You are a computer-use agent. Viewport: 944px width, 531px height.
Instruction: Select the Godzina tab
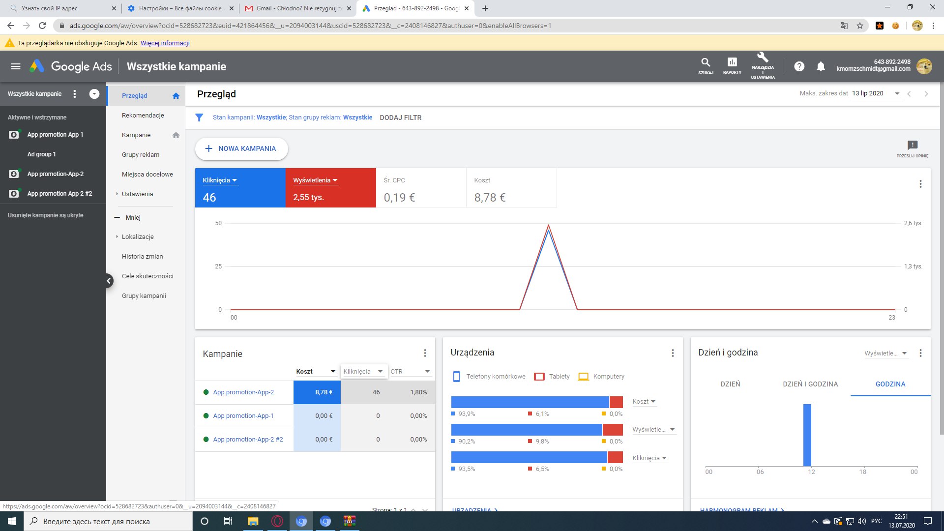tap(890, 384)
